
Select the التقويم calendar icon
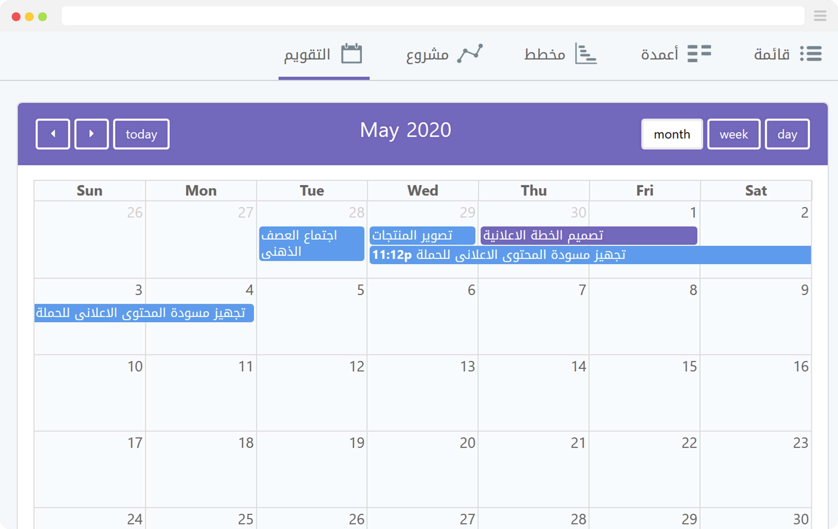click(351, 53)
